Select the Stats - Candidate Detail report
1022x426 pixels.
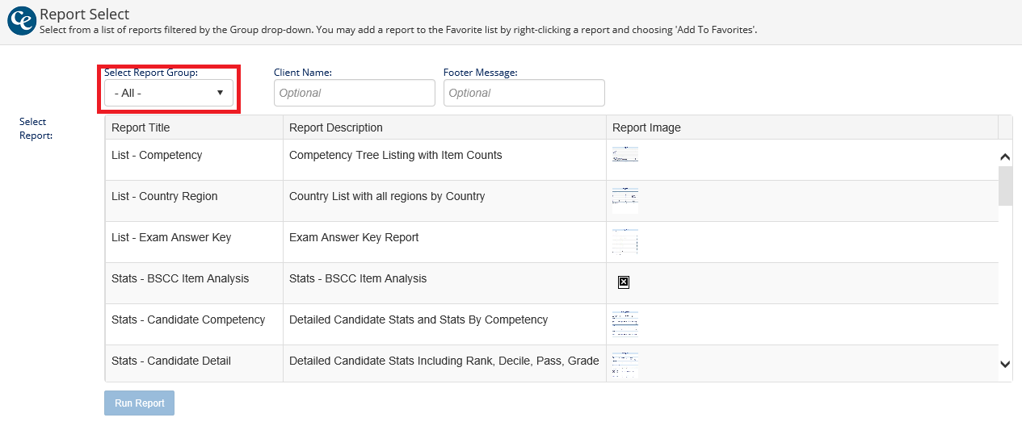point(171,361)
